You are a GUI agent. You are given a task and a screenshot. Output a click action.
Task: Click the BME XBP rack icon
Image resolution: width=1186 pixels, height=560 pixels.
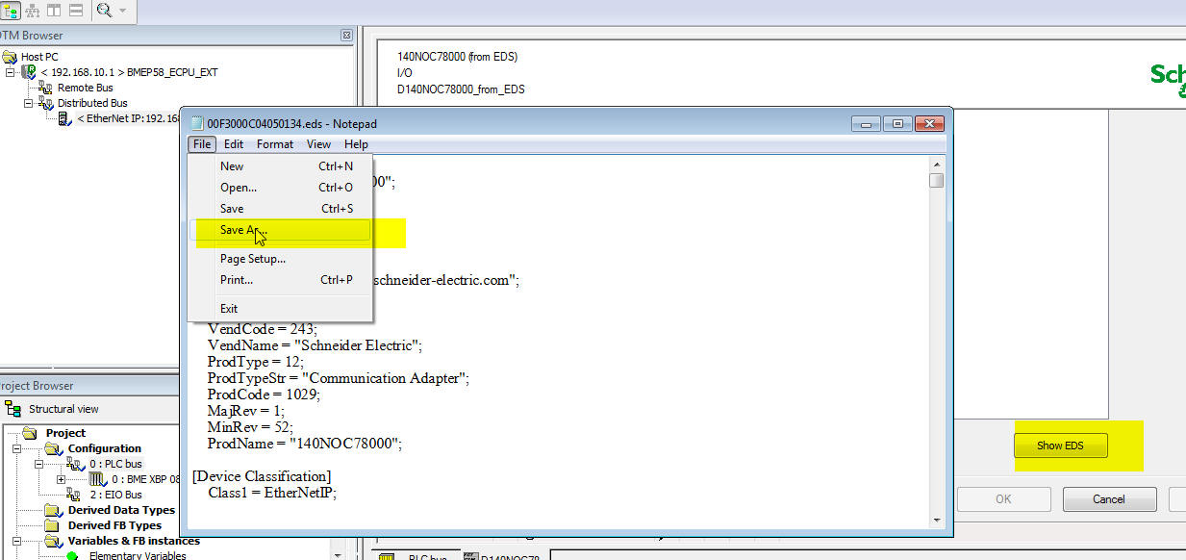pos(98,479)
